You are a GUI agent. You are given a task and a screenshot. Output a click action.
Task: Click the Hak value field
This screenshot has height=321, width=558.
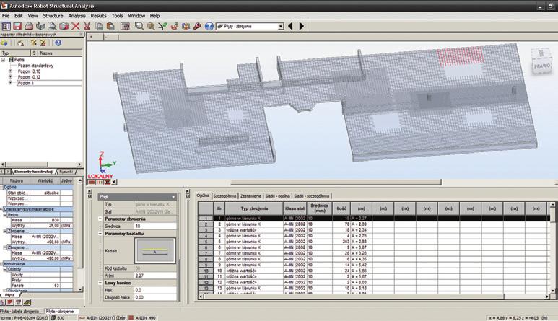[154, 290]
